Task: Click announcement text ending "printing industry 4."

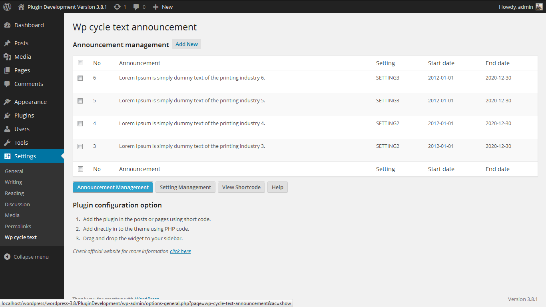Action: tap(192, 124)
